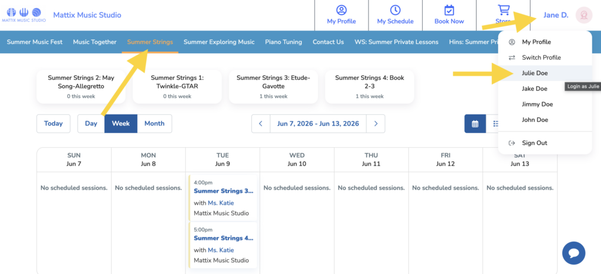Viewport: 601px width, 274px height.
Task: Select Summer Strings 3: Etude-Gavotte card
Action: click(x=273, y=86)
